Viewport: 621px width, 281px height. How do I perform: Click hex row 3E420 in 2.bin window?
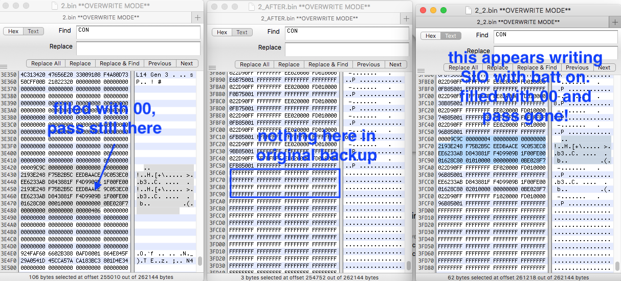click(x=75, y=168)
